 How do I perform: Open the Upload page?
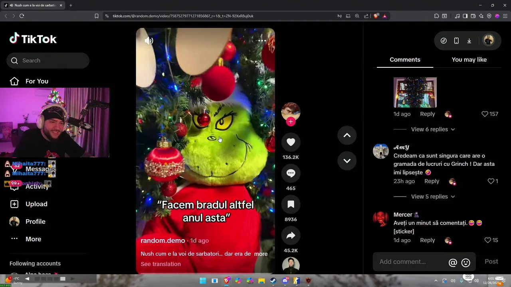pos(28,204)
